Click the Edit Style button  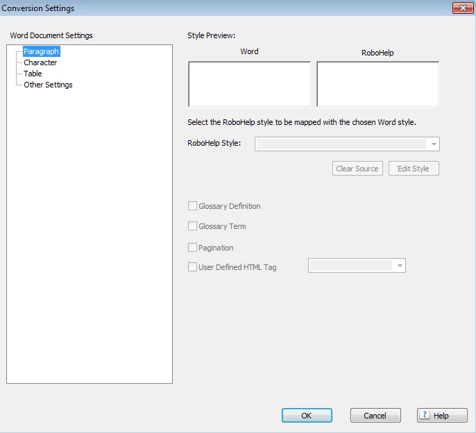point(414,169)
